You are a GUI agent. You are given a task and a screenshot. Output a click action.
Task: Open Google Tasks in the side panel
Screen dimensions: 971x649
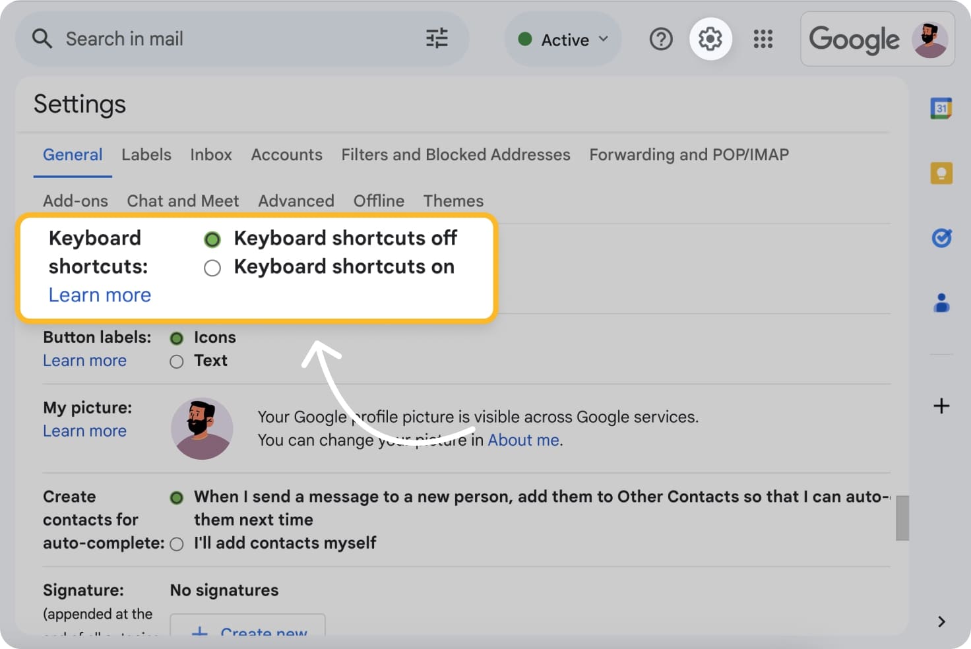pyautogui.click(x=942, y=237)
